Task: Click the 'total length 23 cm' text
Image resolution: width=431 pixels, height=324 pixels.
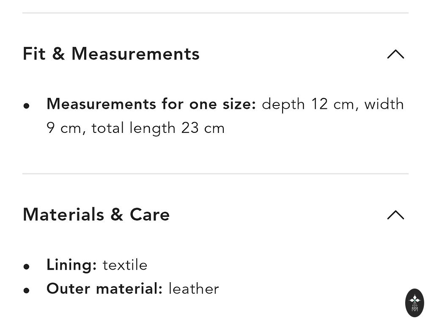Action: tap(158, 128)
